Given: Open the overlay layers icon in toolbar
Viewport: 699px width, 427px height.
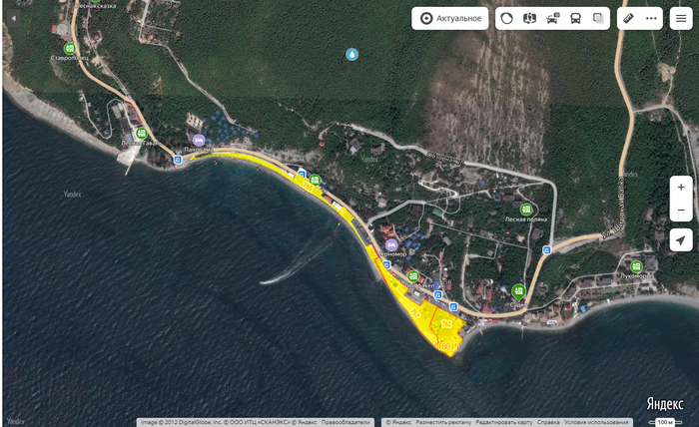Looking at the screenshot, I should [598, 18].
